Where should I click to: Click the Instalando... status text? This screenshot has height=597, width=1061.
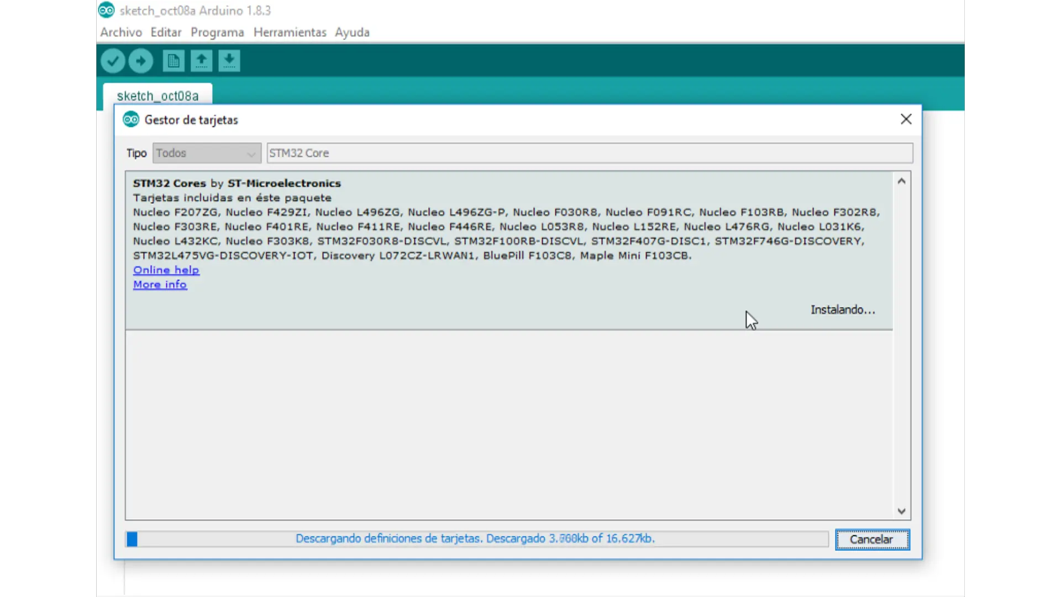coord(843,310)
